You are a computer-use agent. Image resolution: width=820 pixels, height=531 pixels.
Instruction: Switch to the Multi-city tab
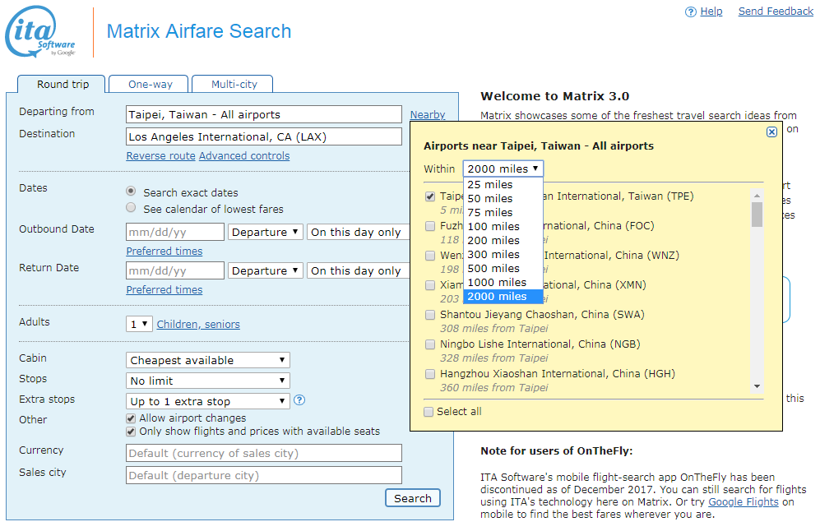click(x=234, y=84)
